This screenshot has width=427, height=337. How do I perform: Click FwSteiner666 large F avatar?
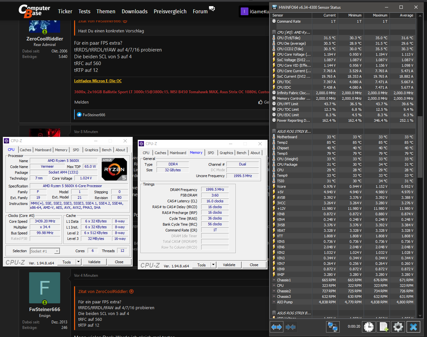[45, 288]
